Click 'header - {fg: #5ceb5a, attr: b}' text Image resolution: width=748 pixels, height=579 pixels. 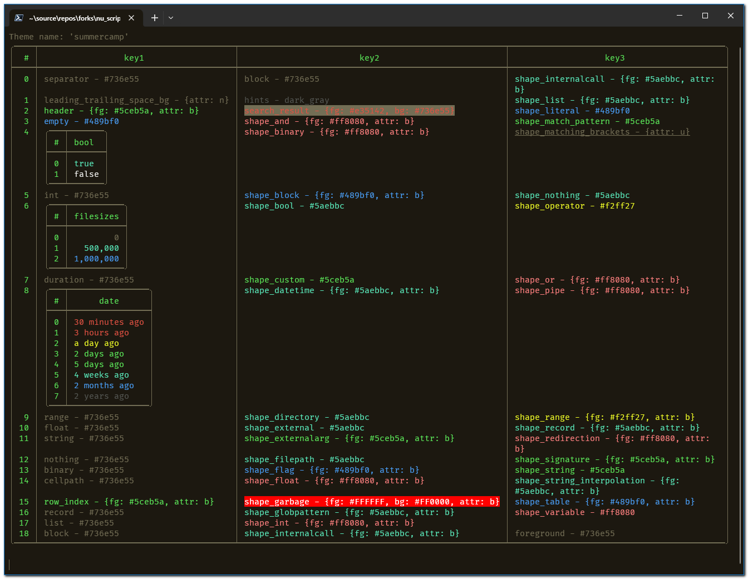pyautogui.click(x=121, y=111)
